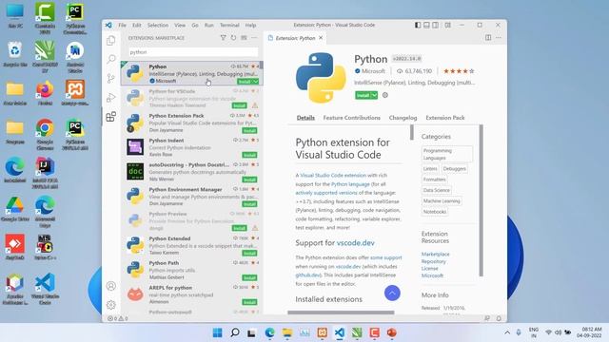Select the Extensions icon in the activity bar
The width and height of the screenshot is (609, 342).
(111, 116)
